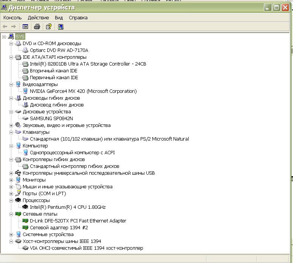Select Стандартная (101/102 клавиши) keyboard entry
The height and width of the screenshot is (263, 293).
tap(109, 139)
